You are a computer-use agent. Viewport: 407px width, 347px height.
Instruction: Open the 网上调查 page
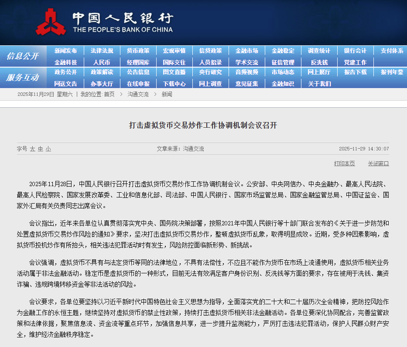point(210,83)
